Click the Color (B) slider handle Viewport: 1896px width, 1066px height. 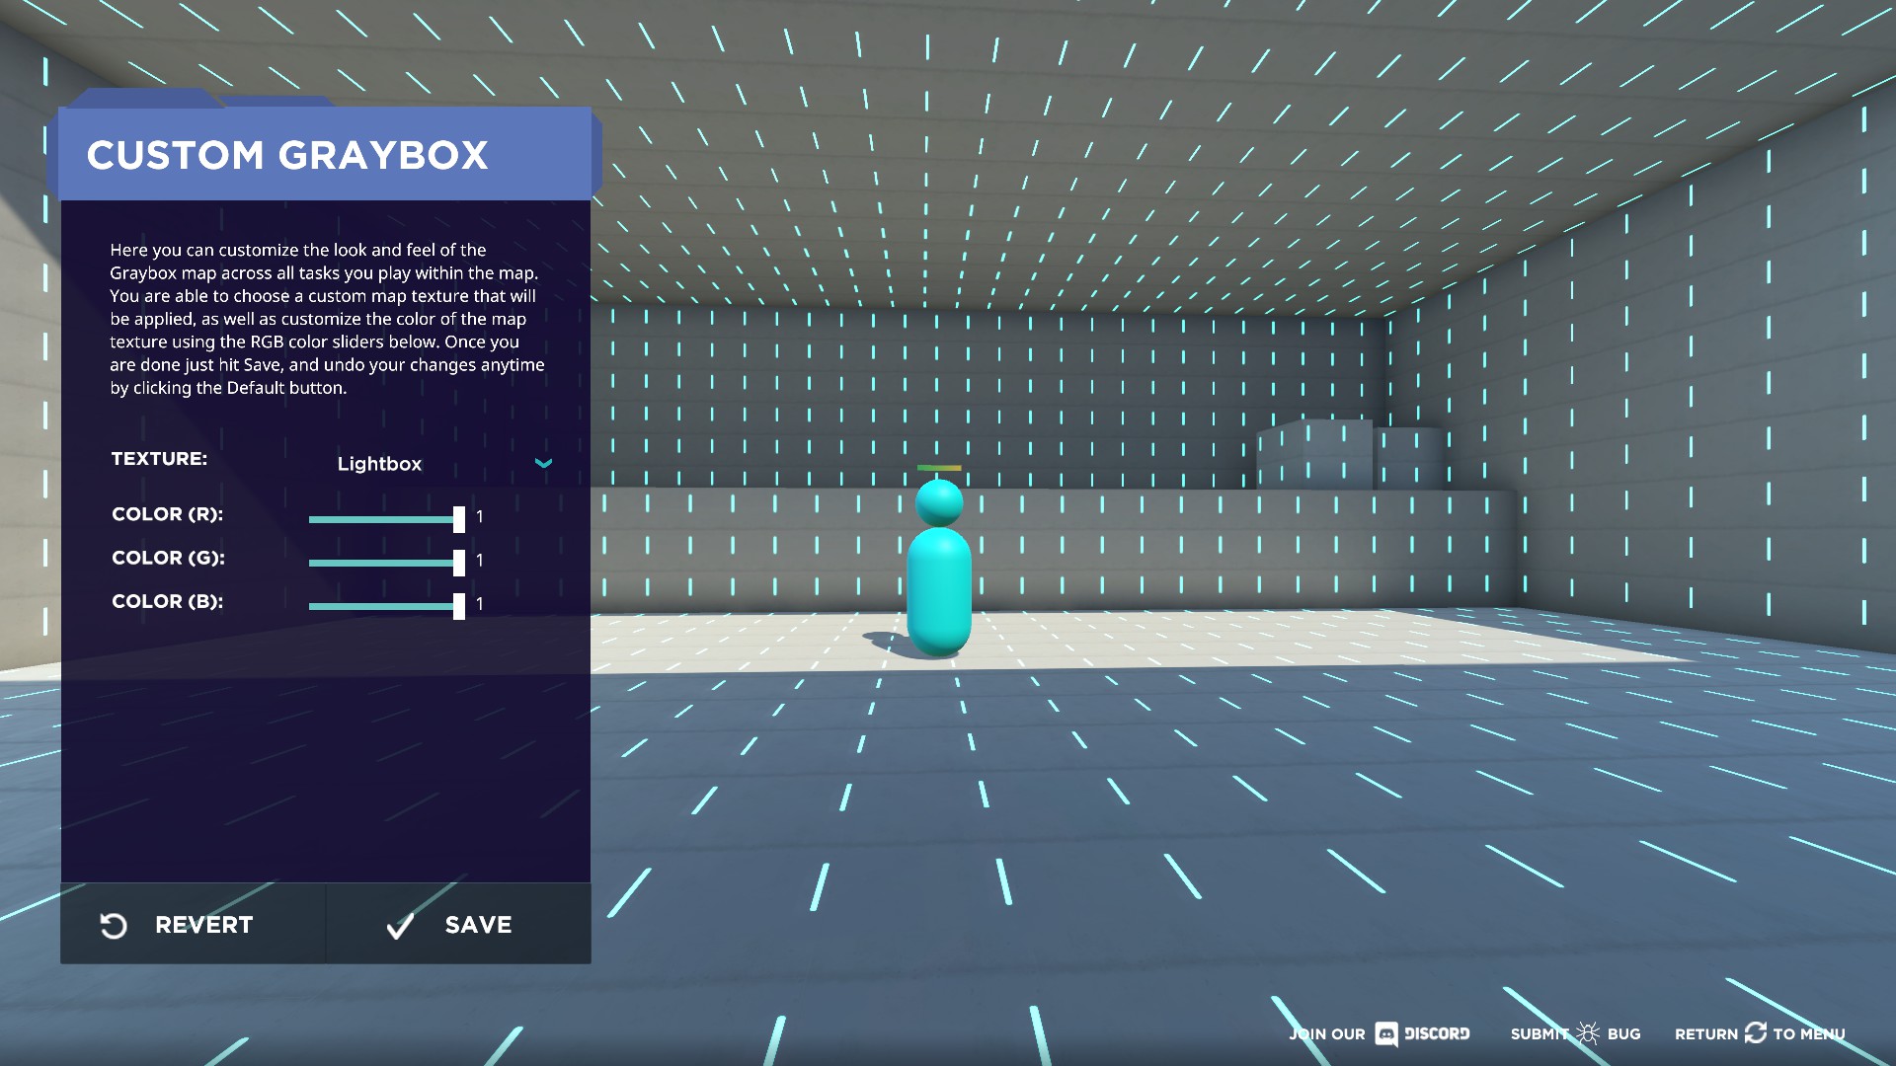459,606
